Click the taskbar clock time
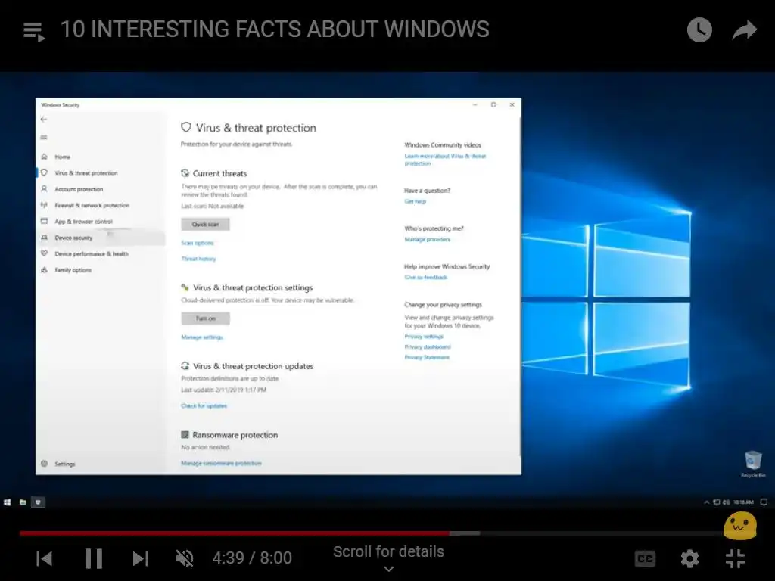The image size is (775, 581). (743, 502)
